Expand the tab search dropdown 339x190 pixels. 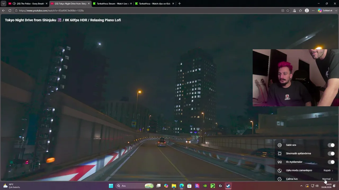(x=3, y=4)
